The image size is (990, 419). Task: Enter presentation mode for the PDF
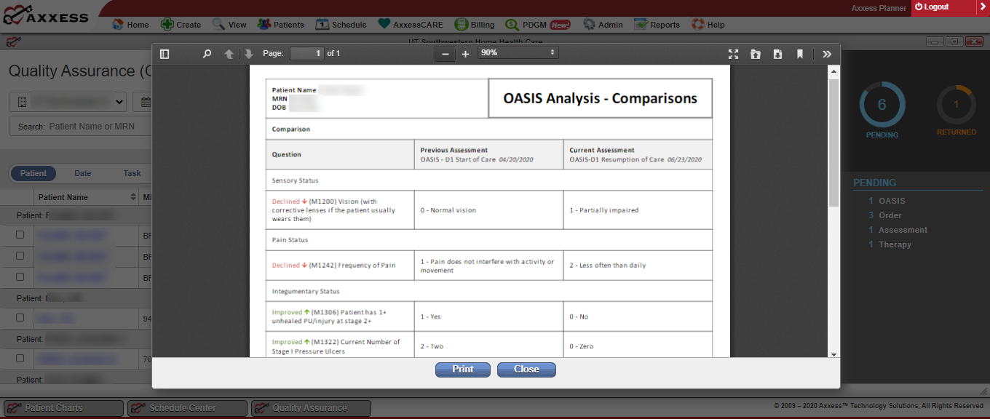(734, 53)
